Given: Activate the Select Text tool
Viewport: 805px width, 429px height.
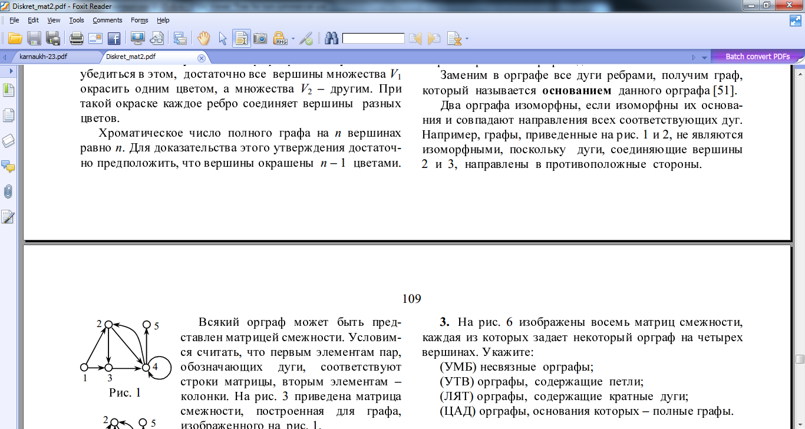Looking at the screenshot, I should tap(241, 39).
